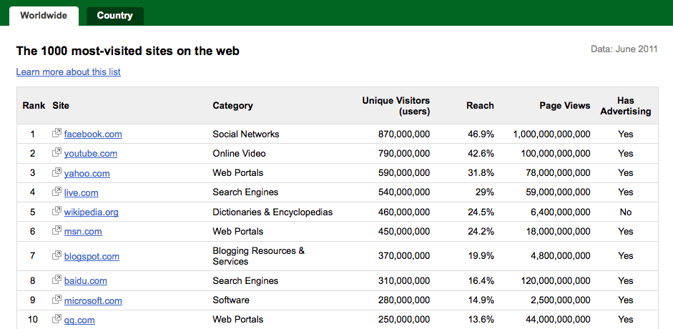Select 'Online Video' category cell
673x329 pixels.
coord(239,154)
